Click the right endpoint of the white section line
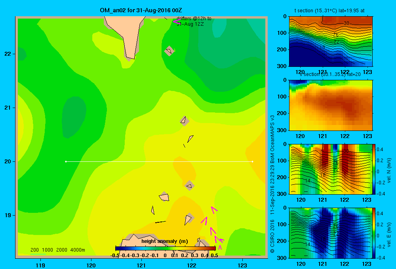The width and height of the screenshot is (396, 269). (x=253, y=161)
